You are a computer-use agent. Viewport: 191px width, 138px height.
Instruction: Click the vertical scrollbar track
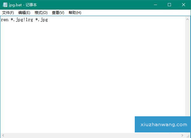pos(188,68)
